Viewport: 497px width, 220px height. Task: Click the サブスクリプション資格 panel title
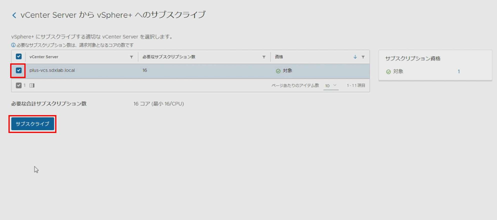click(413, 59)
